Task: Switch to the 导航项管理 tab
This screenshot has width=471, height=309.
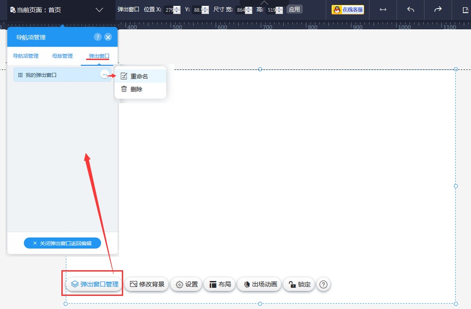Action: point(26,56)
